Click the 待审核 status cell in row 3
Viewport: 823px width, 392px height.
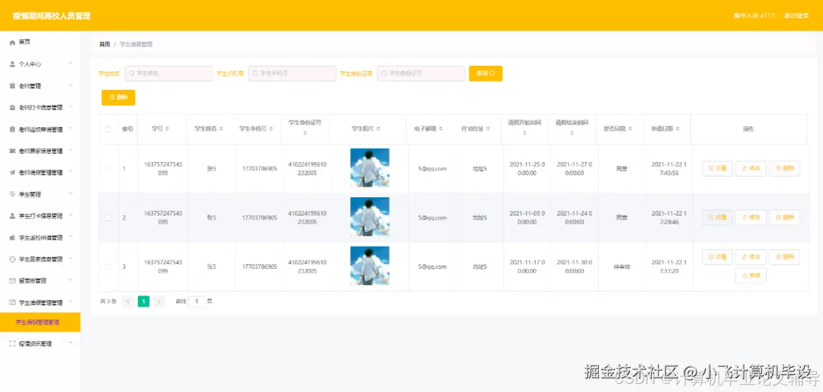tap(622, 266)
